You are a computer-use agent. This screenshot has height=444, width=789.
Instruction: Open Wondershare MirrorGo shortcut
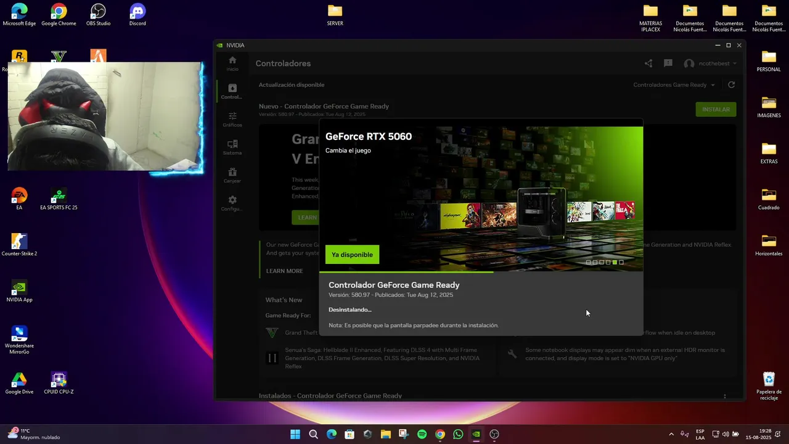[19, 340]
